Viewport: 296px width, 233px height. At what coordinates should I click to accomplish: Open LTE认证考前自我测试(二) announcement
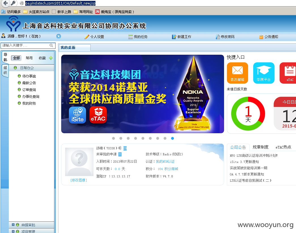pos(250,181)
